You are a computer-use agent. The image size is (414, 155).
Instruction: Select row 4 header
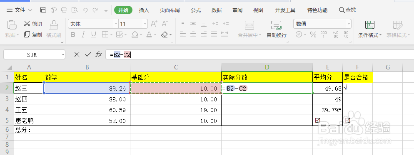7,110
